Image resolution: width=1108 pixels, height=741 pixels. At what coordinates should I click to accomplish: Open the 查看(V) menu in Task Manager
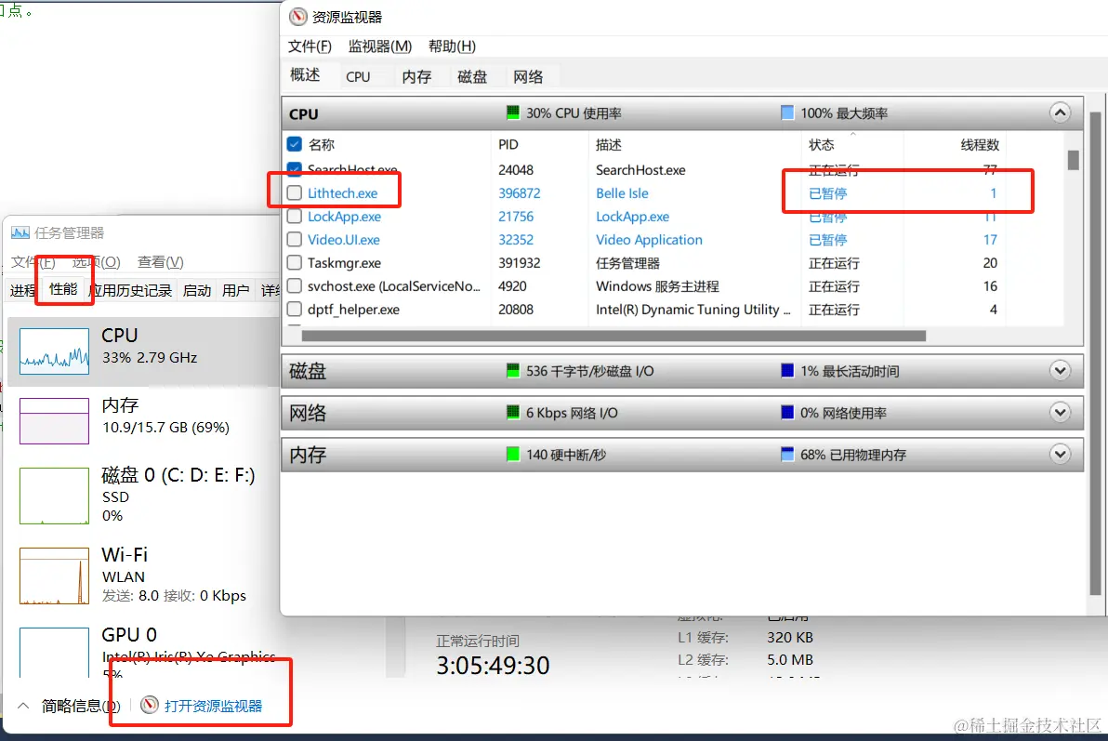tap(161, 262)
